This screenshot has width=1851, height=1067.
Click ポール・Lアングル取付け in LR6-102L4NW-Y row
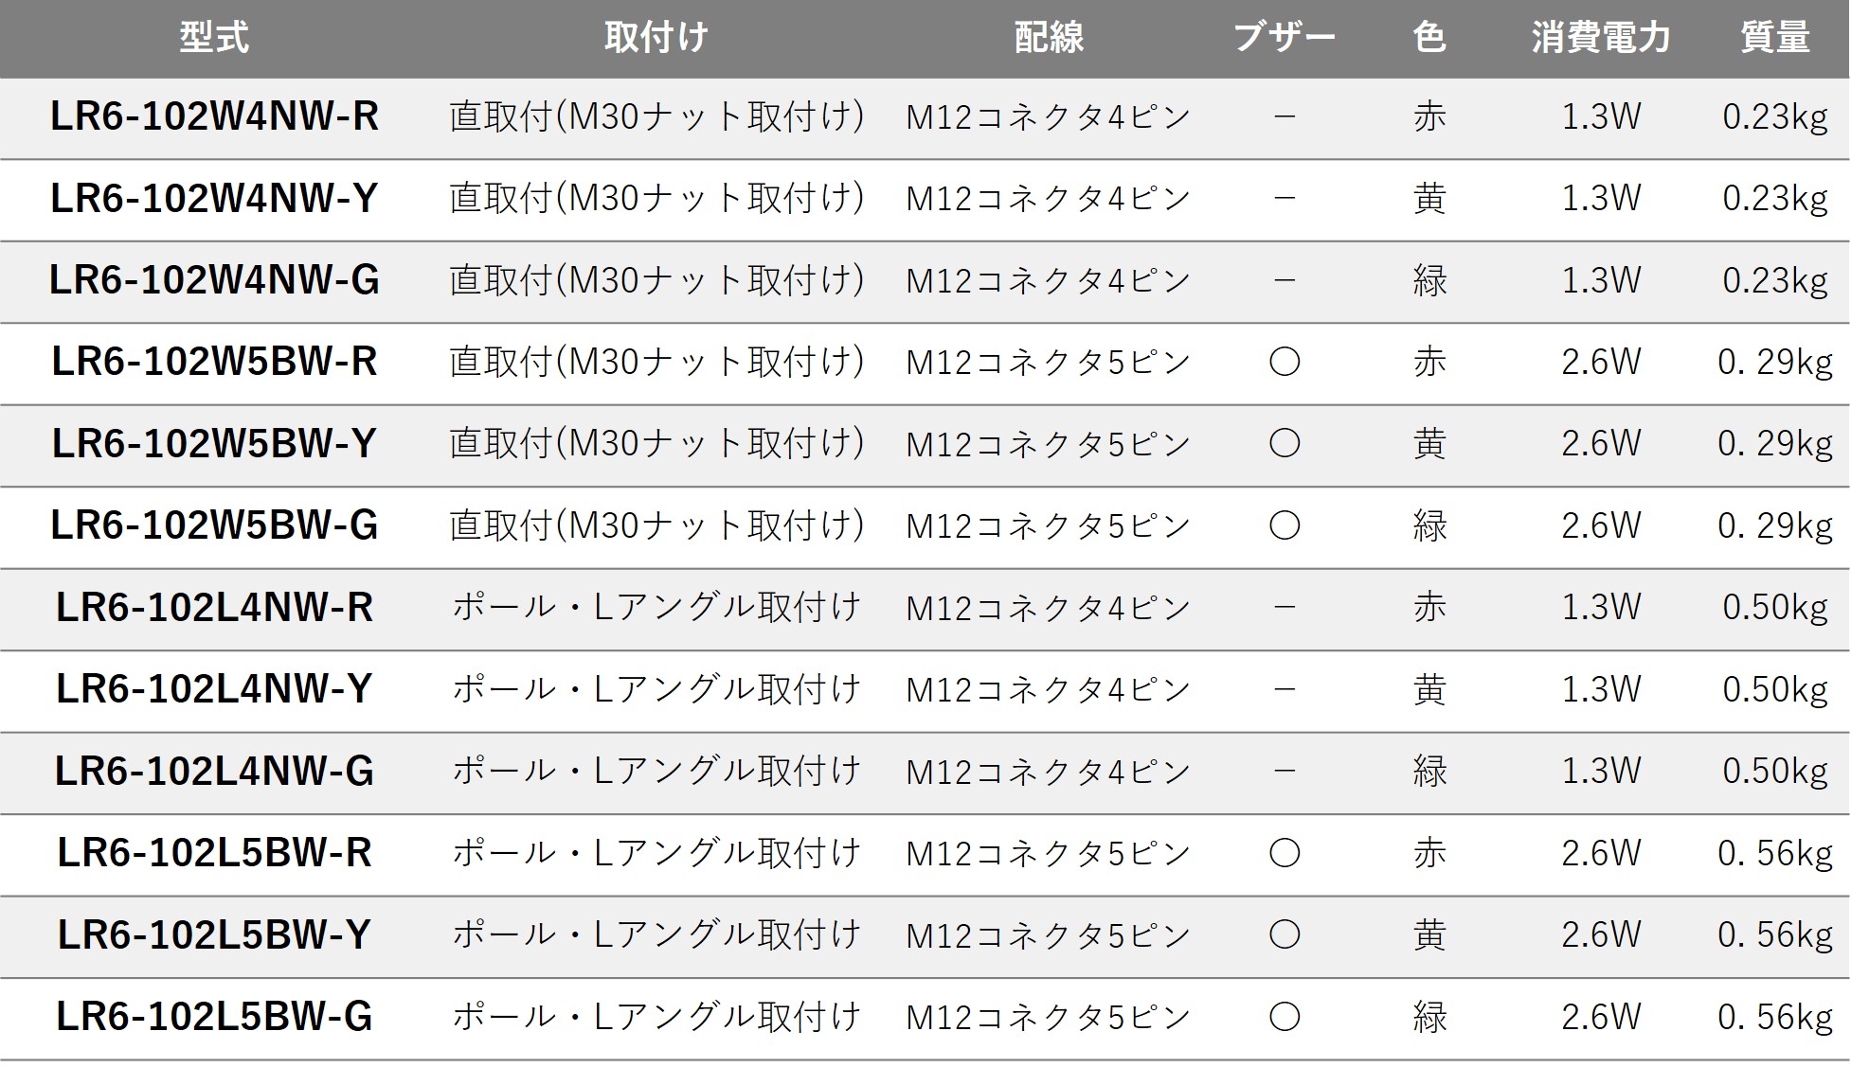[x=656, y=689]
